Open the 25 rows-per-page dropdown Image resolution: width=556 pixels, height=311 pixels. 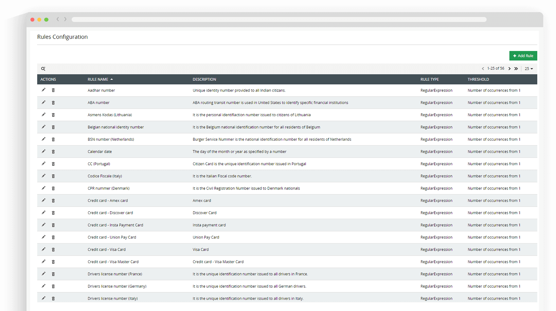[529, 69]
